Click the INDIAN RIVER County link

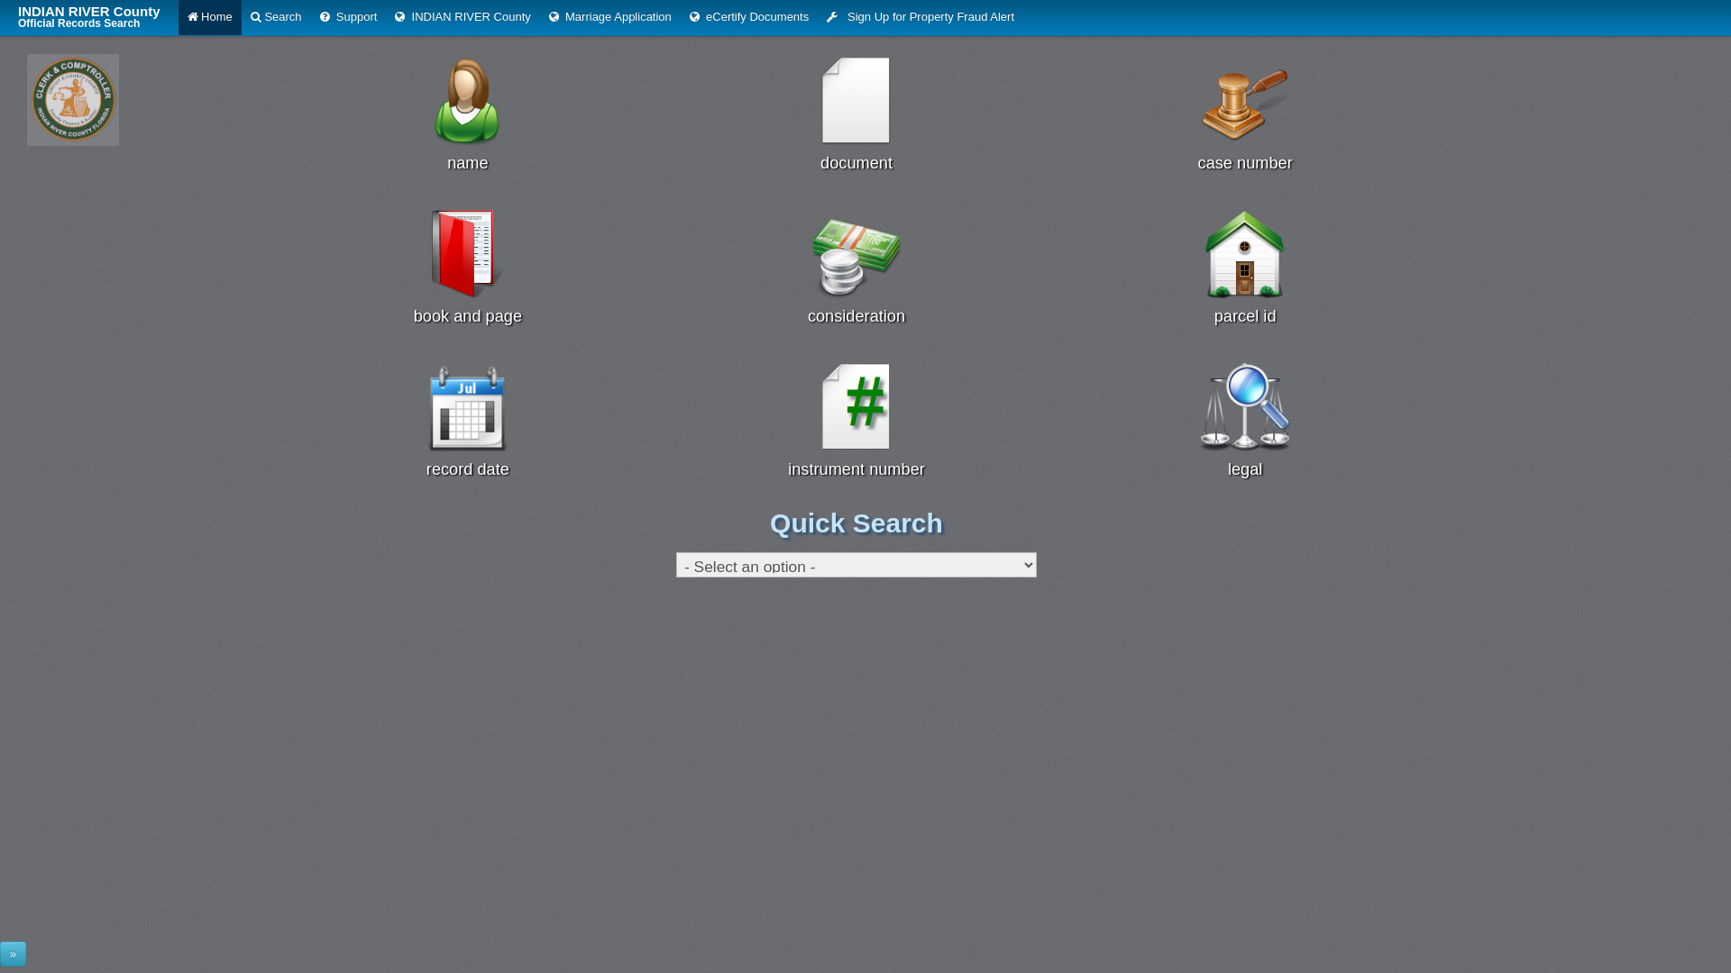pos(462,16)
